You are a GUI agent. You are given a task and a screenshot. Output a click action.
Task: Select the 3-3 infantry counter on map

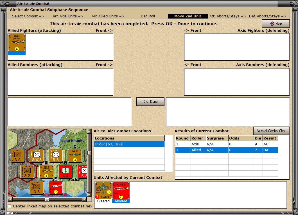tap(37, 187)
